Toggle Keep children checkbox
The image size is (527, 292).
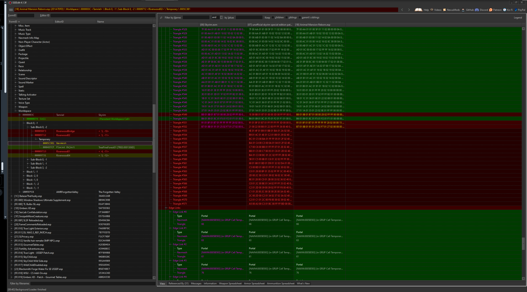pyautogui.click(x=273, y=18)
